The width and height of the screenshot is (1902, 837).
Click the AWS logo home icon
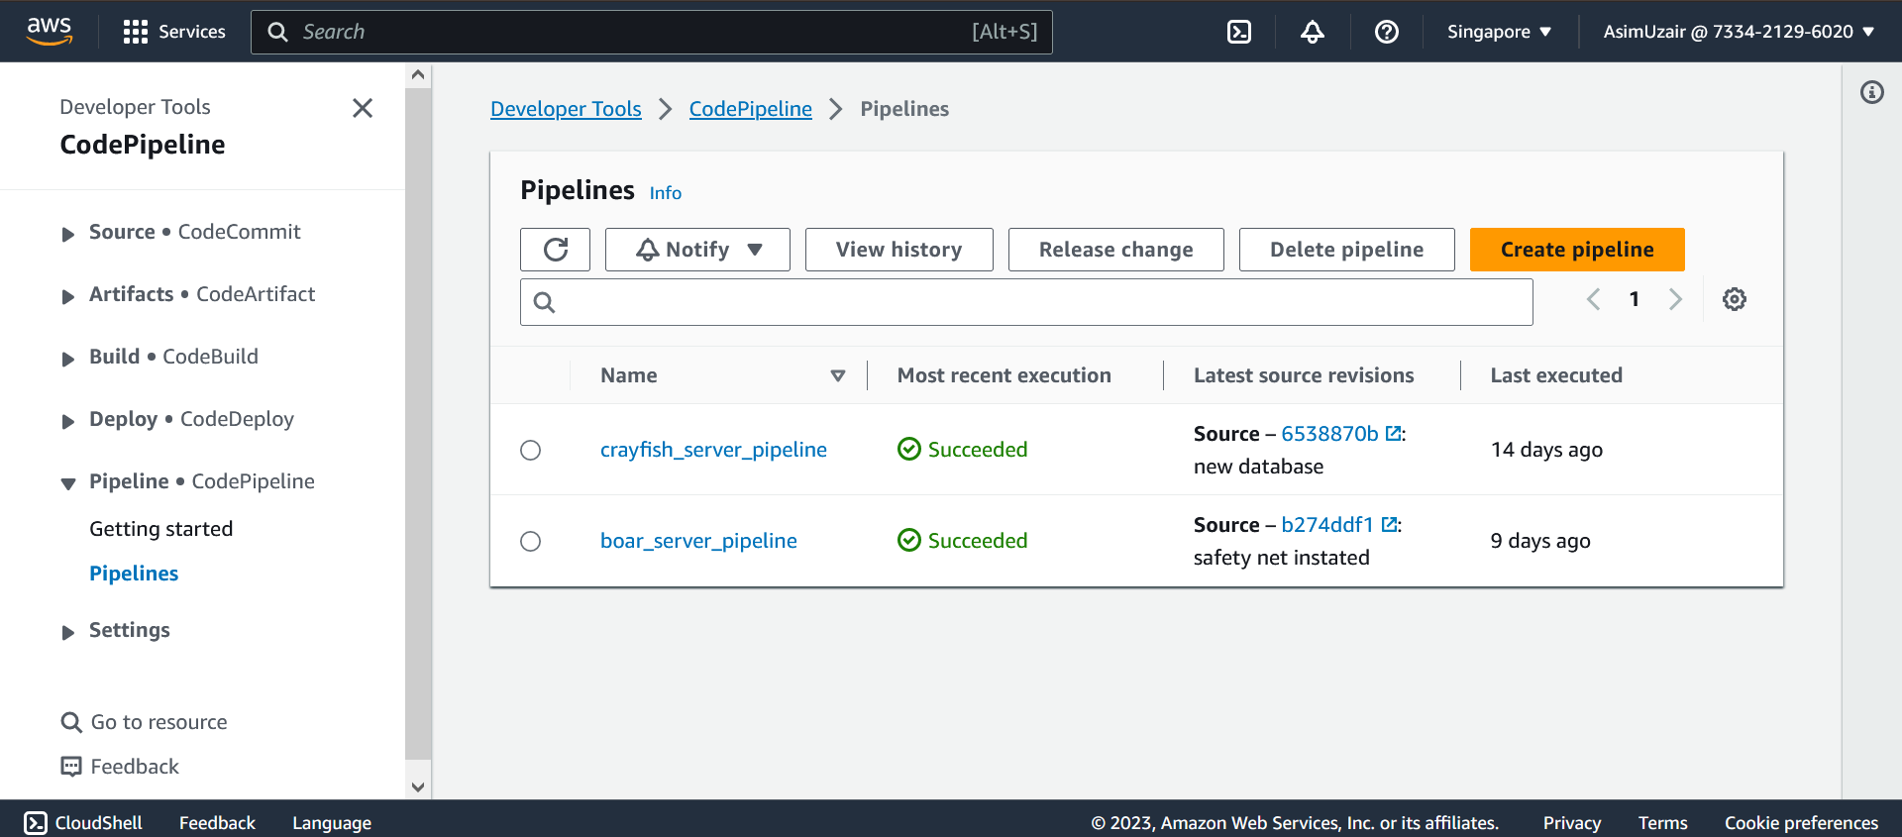(x=50, y=31)
